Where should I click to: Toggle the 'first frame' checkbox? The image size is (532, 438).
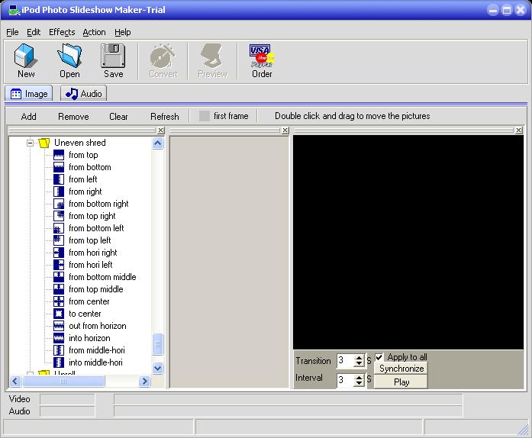tap(204, 116)
